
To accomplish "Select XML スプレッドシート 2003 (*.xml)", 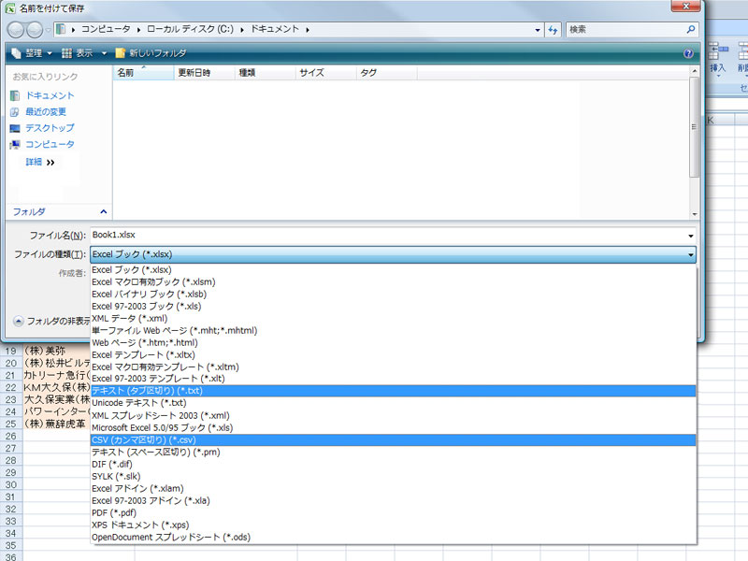I will coord(393,415).
